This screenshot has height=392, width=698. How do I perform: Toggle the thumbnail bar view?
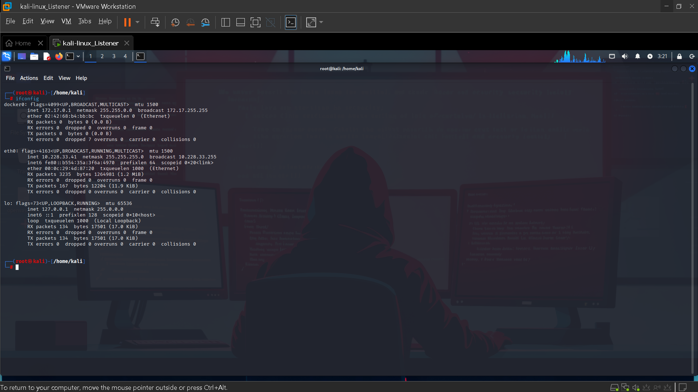pos(240,23)
